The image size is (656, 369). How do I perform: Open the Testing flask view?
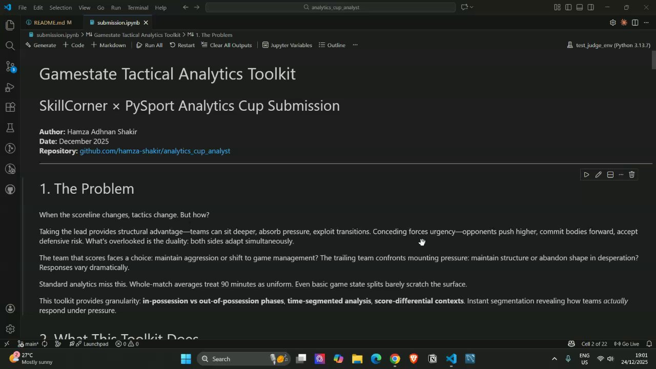coord(10,128)
